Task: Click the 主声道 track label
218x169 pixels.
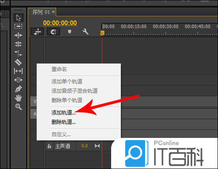Action: [x=63, y=146]
